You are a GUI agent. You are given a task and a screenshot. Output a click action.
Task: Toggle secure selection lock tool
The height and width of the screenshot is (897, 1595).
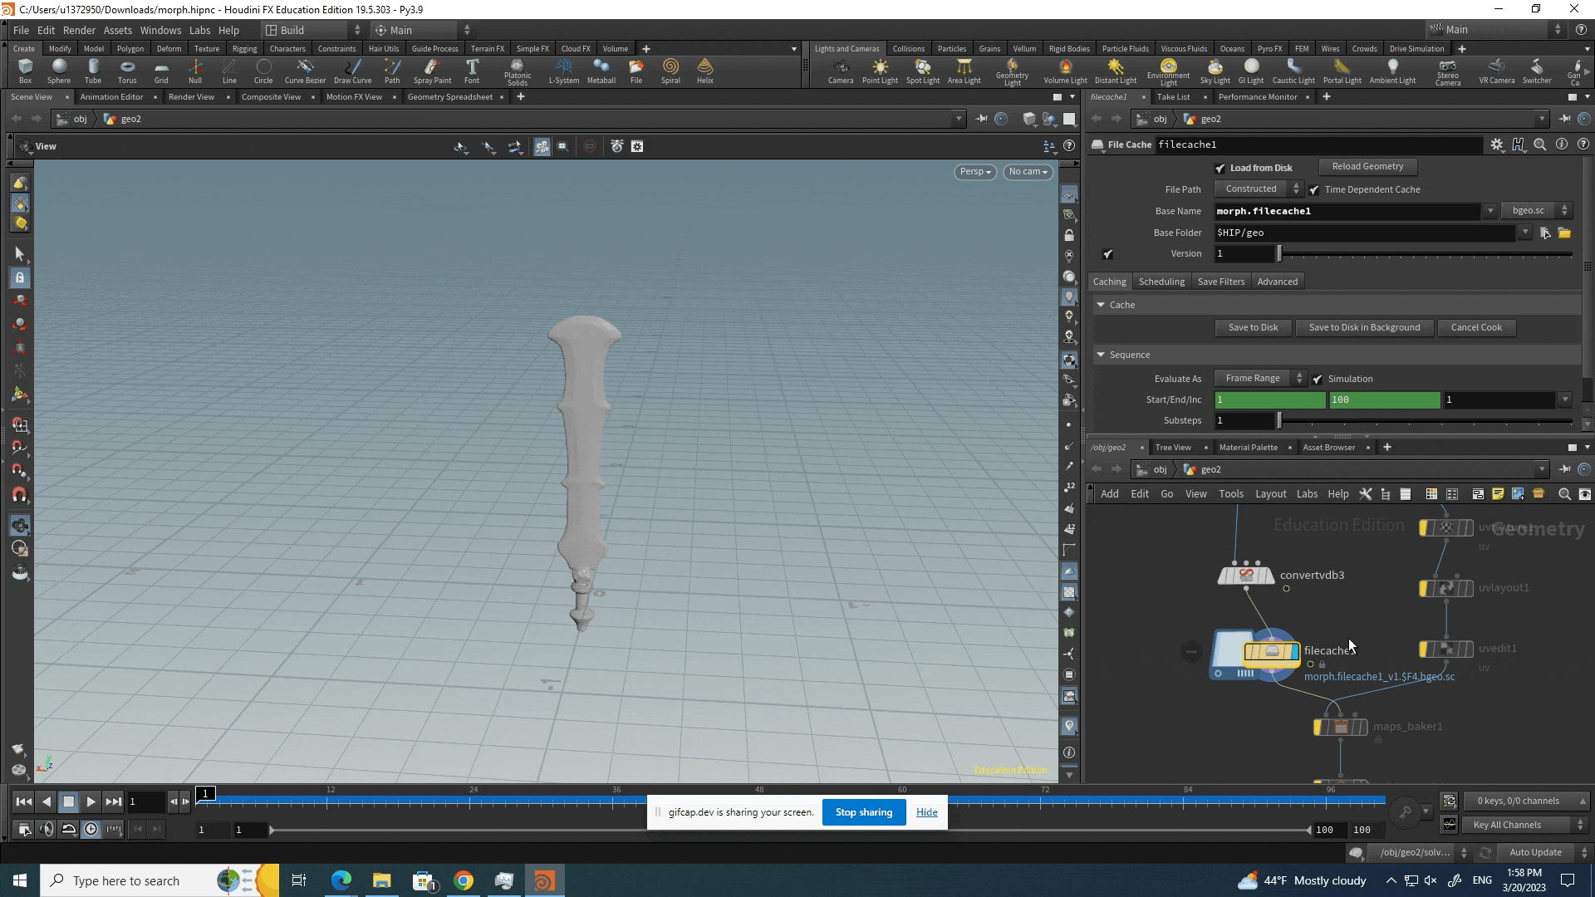(20, 278)
